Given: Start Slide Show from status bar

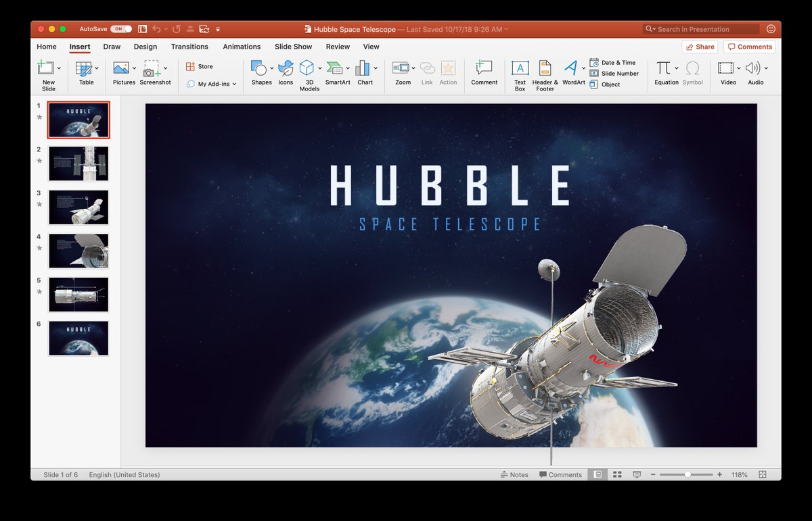Looking at the screenshot, I should click(x=637, y=475).
